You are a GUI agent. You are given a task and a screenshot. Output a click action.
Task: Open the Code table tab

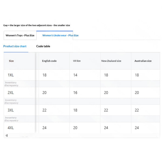click(43, 46)
